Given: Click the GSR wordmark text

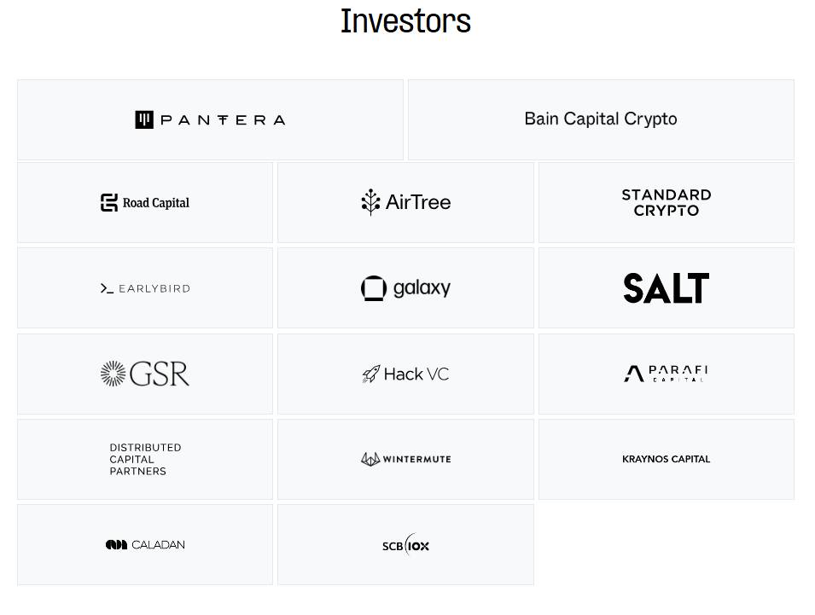Looking at the screenshot, I should point(159,374).
